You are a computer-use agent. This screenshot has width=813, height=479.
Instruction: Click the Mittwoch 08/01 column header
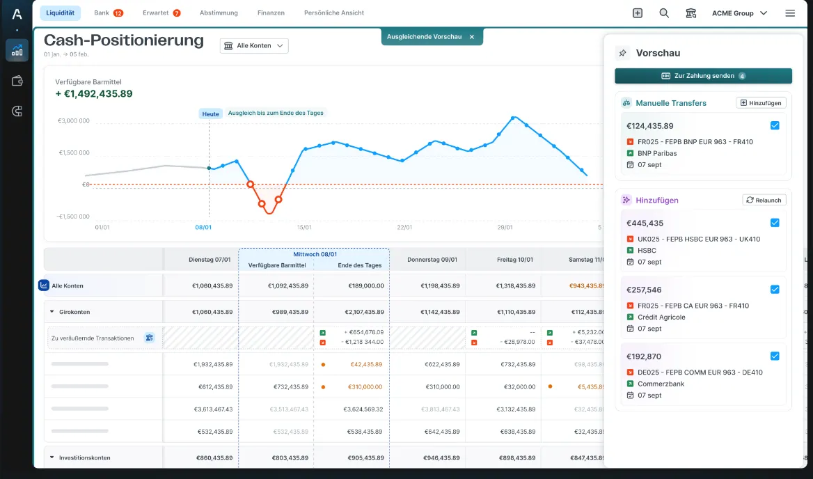[x=315, y=254]
